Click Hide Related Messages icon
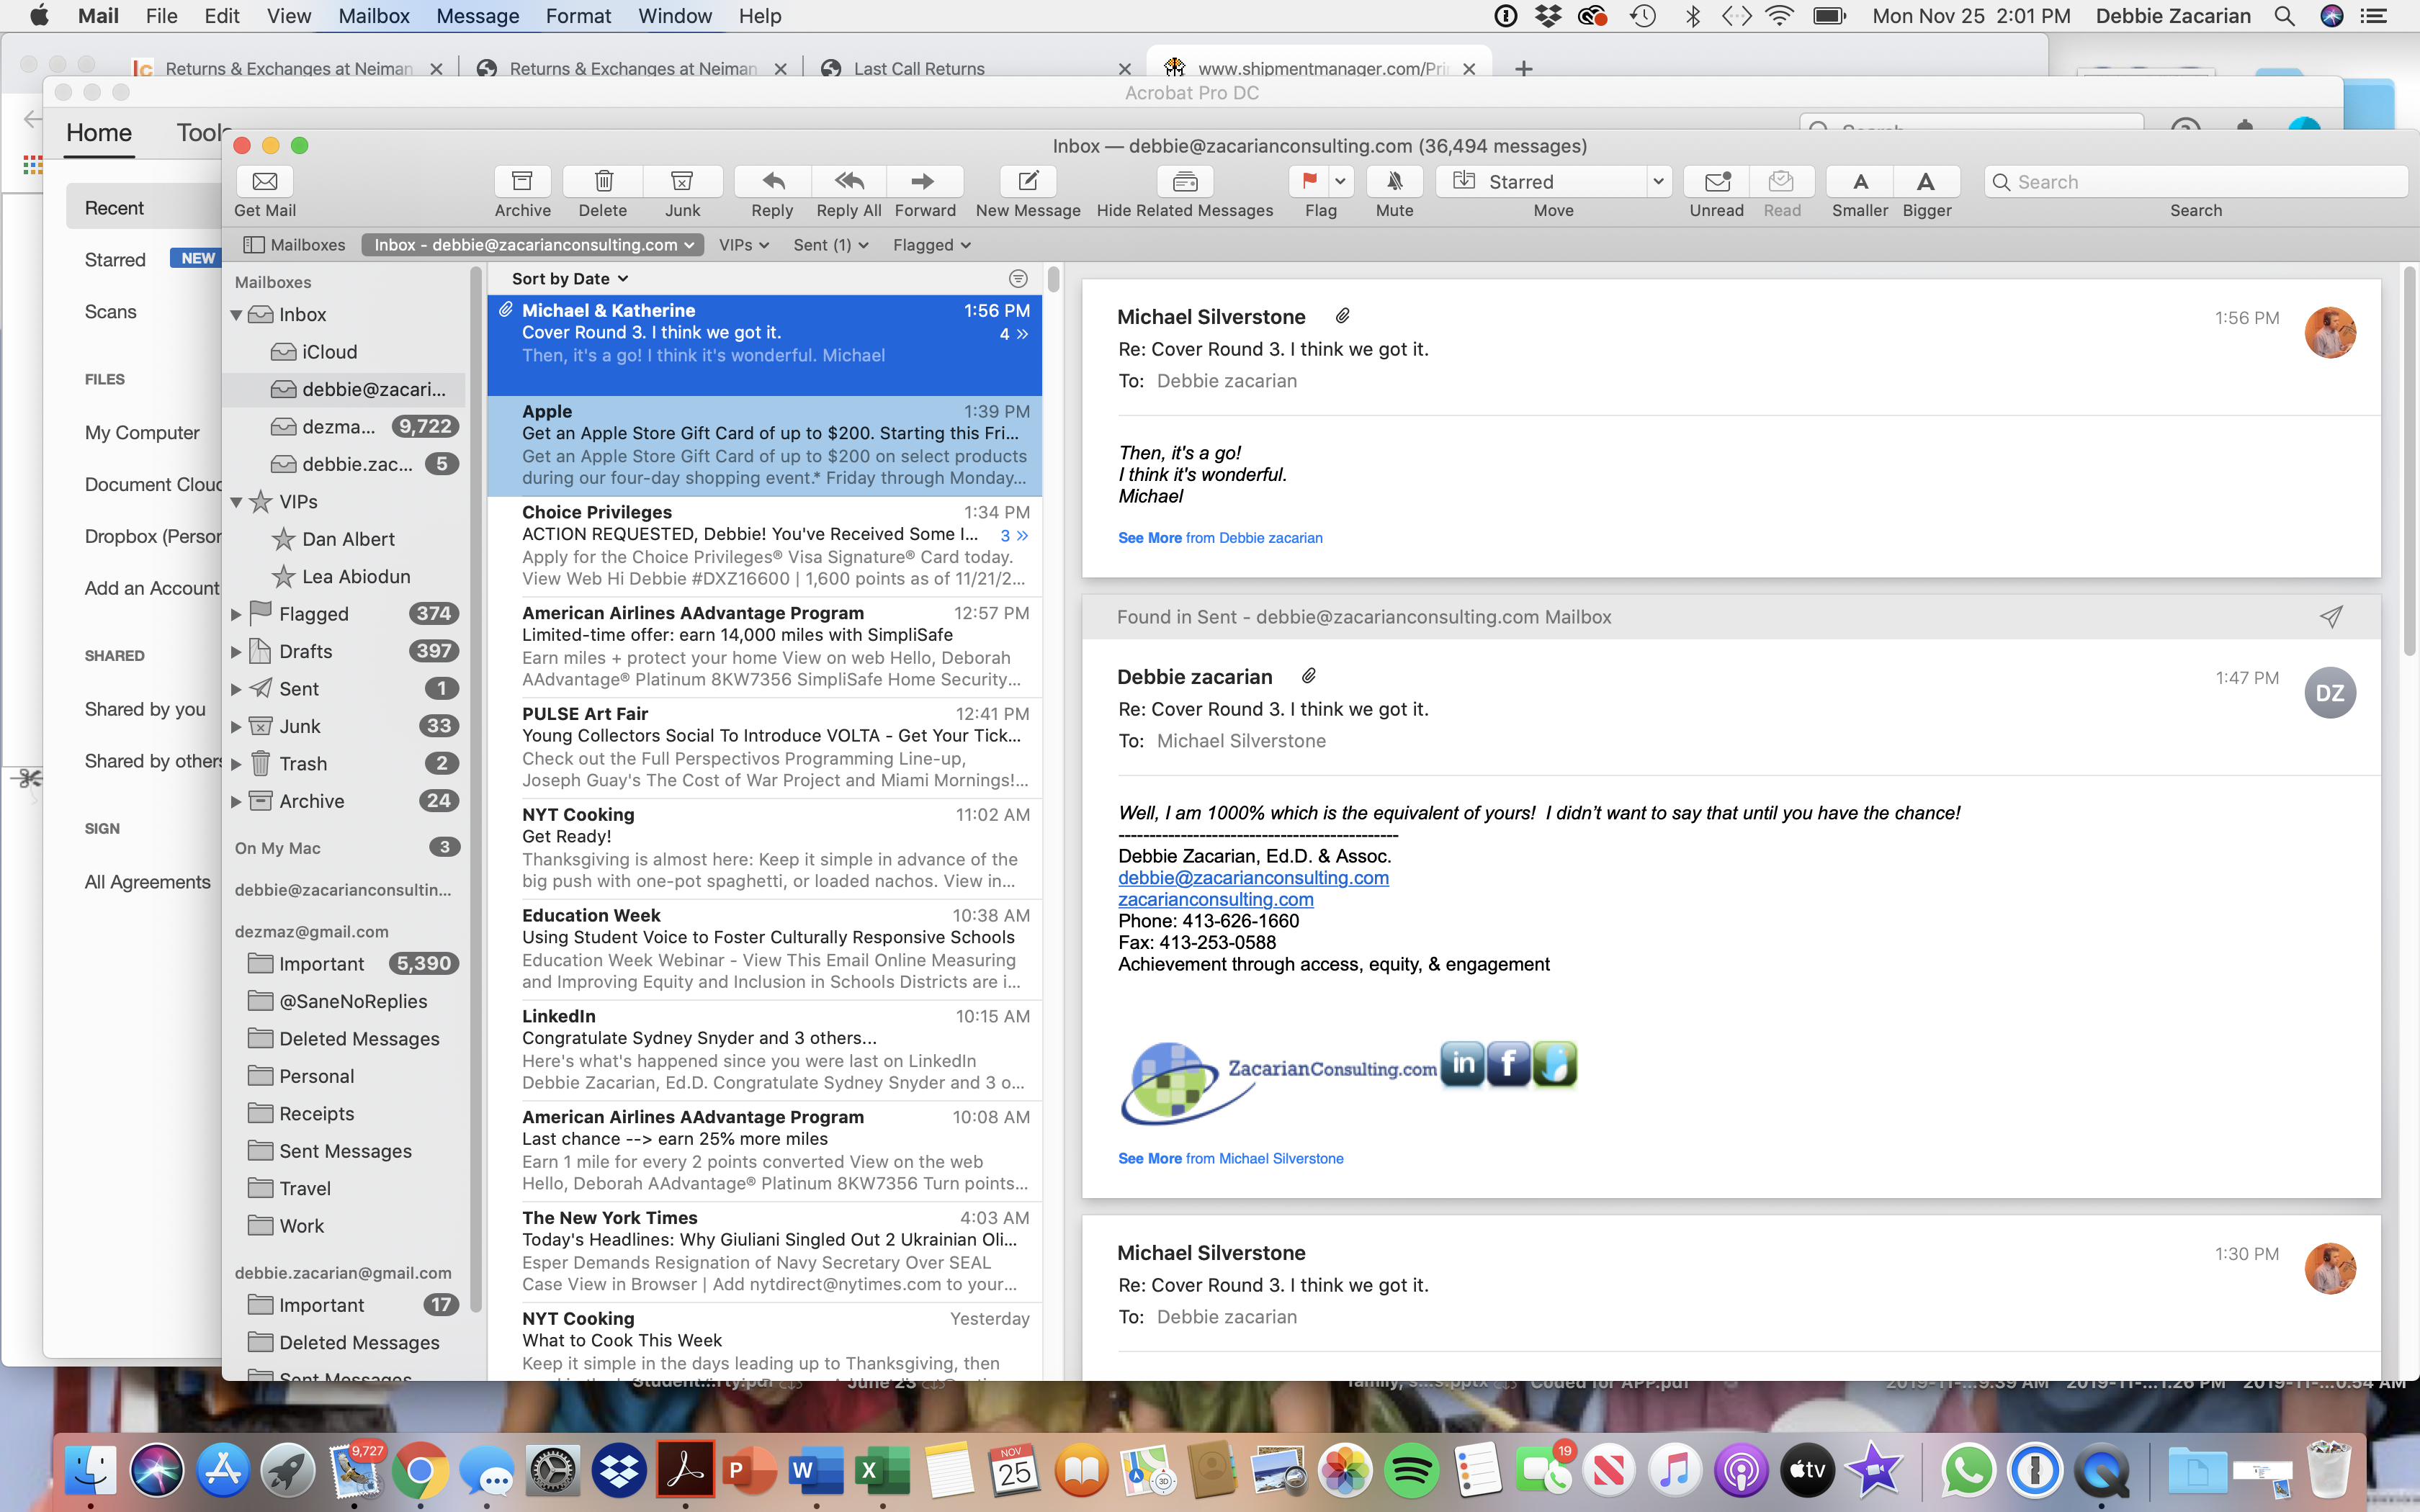This screenshot has height=1512, width=2420. pyautogui.click(x=1185, y=181)
